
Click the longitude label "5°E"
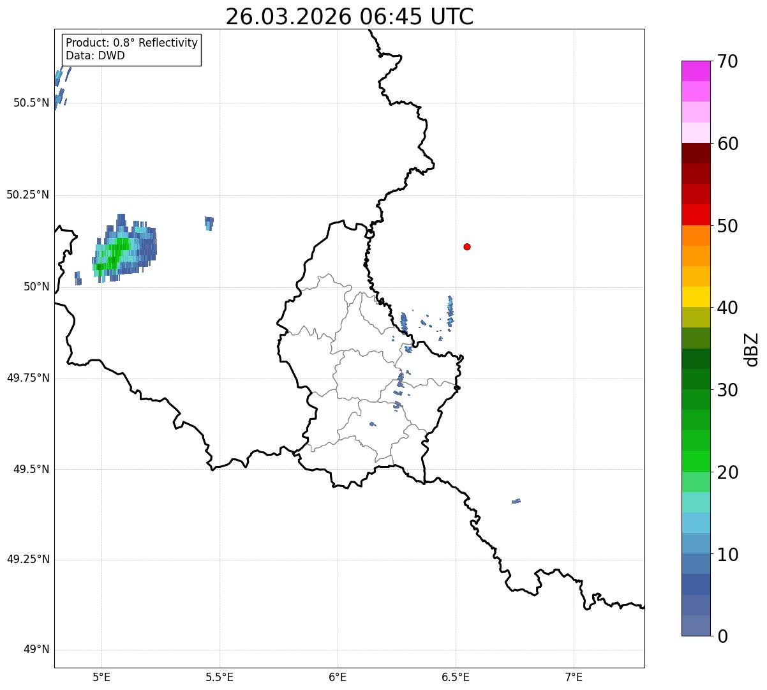pos(101,677)
